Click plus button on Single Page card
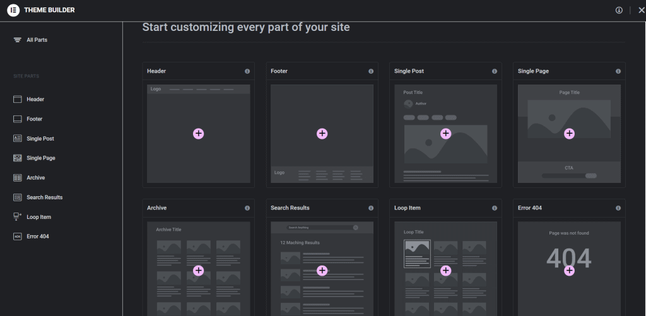 570,134
